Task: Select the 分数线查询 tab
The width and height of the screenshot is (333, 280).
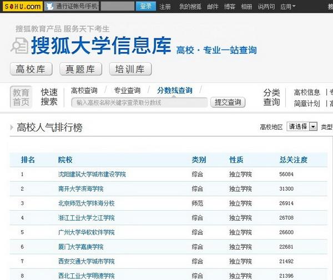Action: tap(174, 91)
